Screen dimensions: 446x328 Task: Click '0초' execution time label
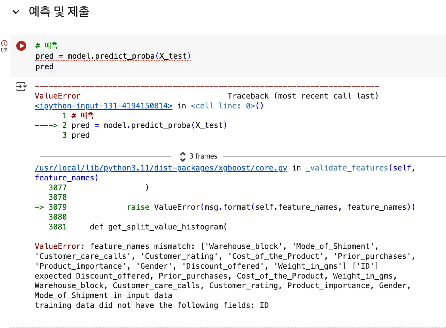pos(4,50)
